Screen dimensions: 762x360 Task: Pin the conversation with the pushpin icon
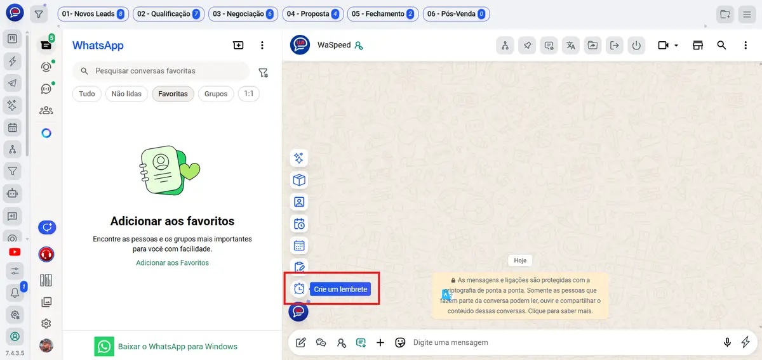pyautogui.click(x=527, y=46)
